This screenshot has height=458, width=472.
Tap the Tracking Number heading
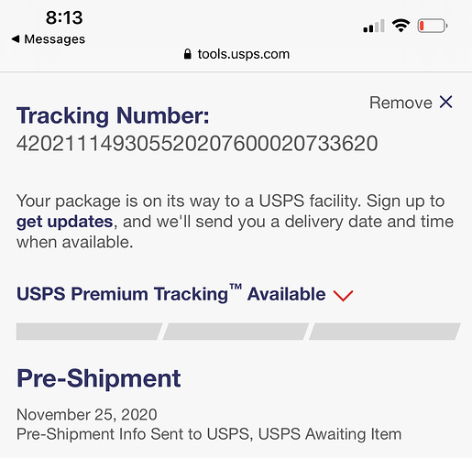[113, 116]
